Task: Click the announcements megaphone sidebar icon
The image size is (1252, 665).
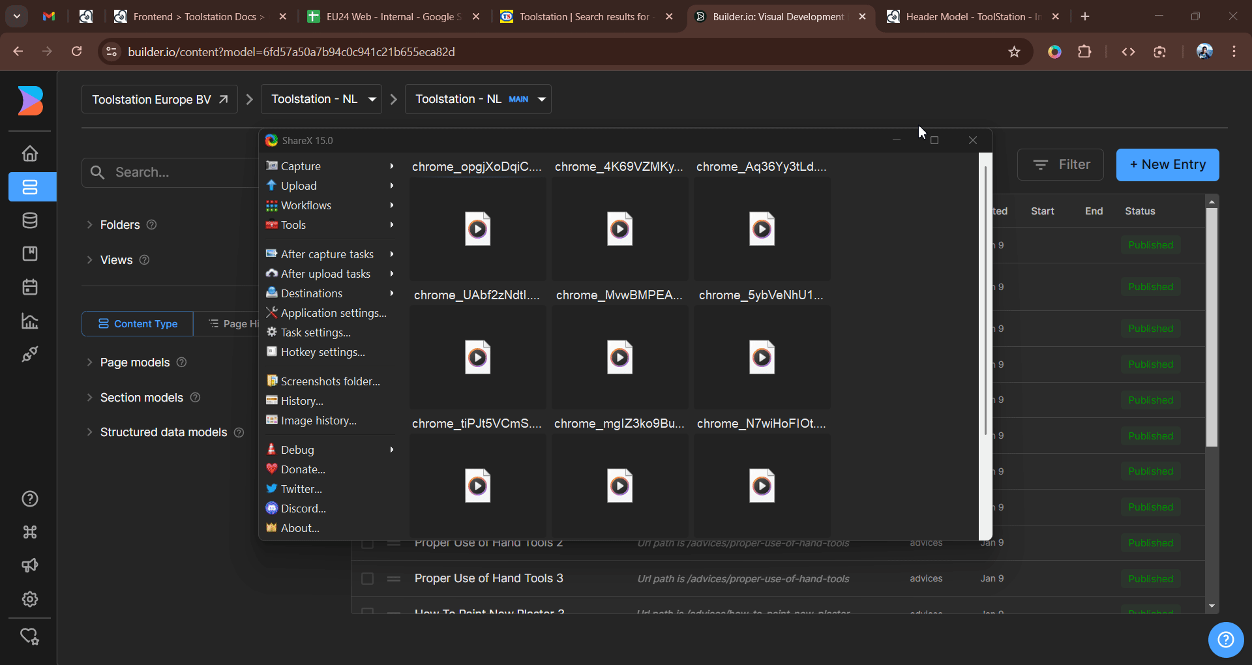Action: (30, 565)
